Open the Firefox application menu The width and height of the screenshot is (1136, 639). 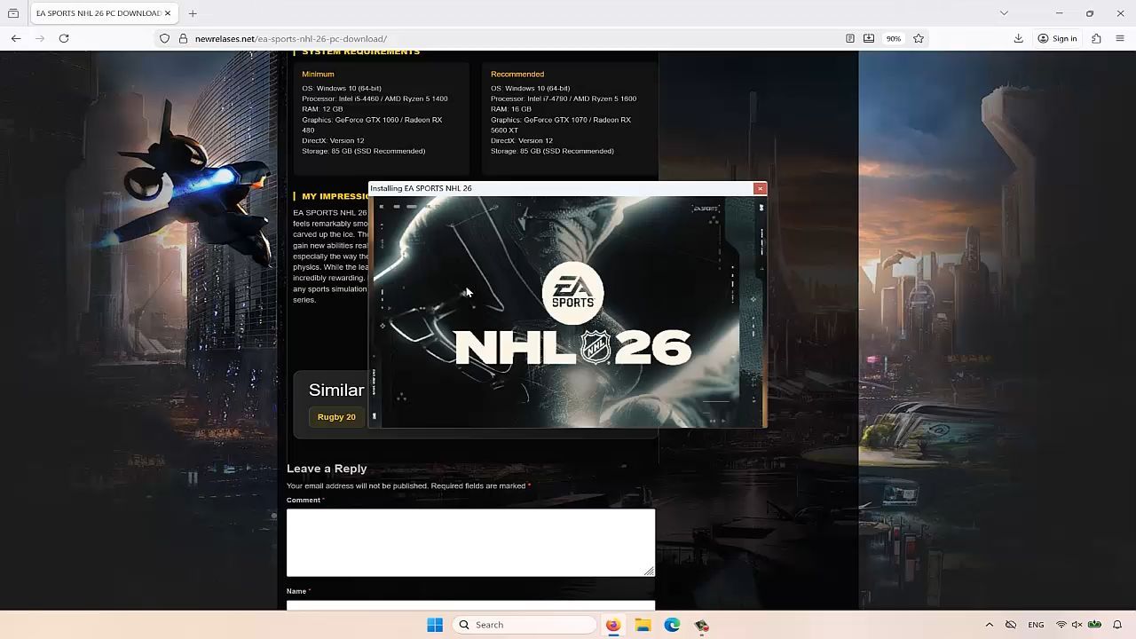[1120, 38]
